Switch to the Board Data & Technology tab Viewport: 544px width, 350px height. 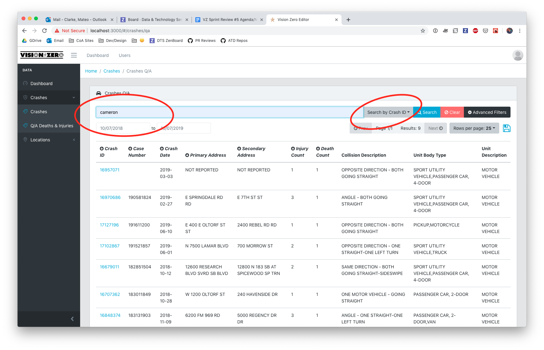(x=155, y=20)
